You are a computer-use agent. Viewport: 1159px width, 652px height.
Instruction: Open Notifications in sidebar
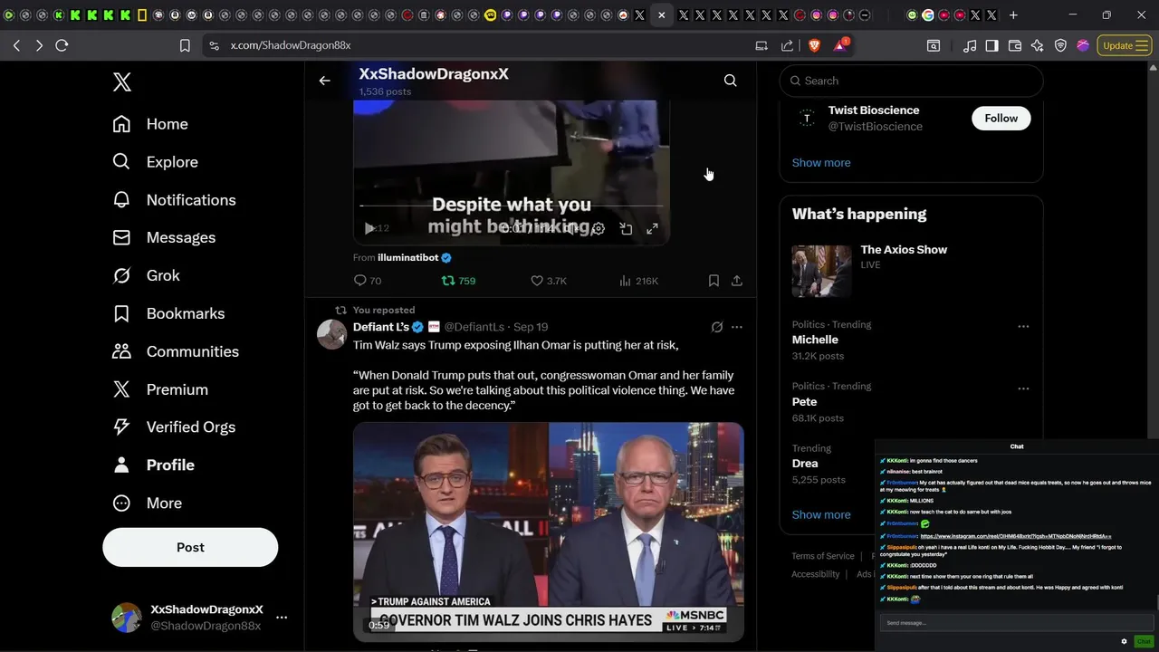click(174, 200)
